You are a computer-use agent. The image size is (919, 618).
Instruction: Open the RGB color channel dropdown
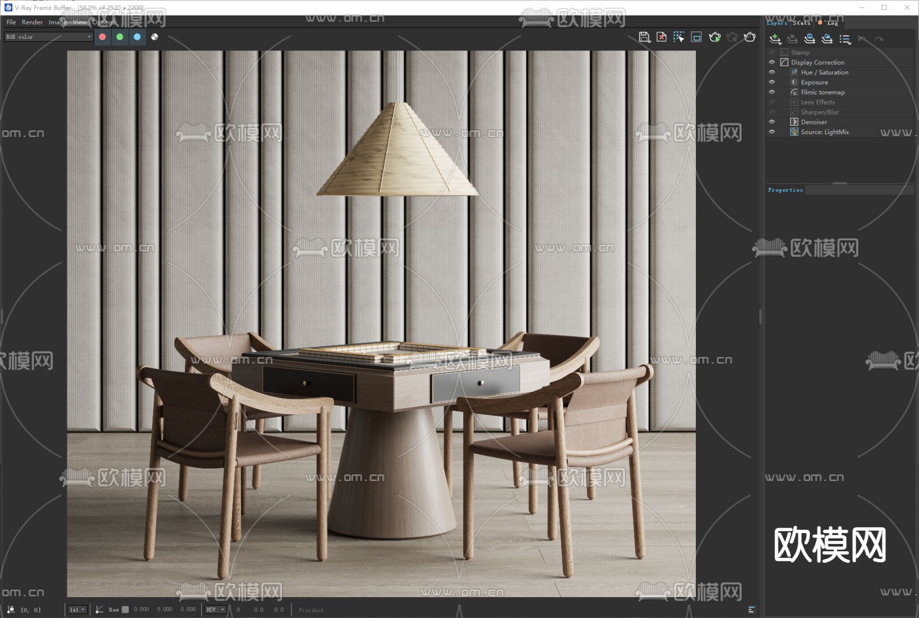49,37
